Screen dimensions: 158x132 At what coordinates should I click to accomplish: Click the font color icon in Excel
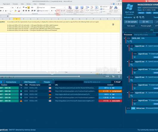click(x=19, y=11)
